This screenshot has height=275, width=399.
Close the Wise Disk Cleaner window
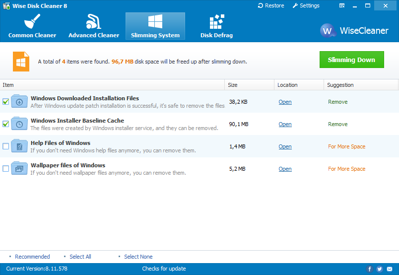click(385, 5)
